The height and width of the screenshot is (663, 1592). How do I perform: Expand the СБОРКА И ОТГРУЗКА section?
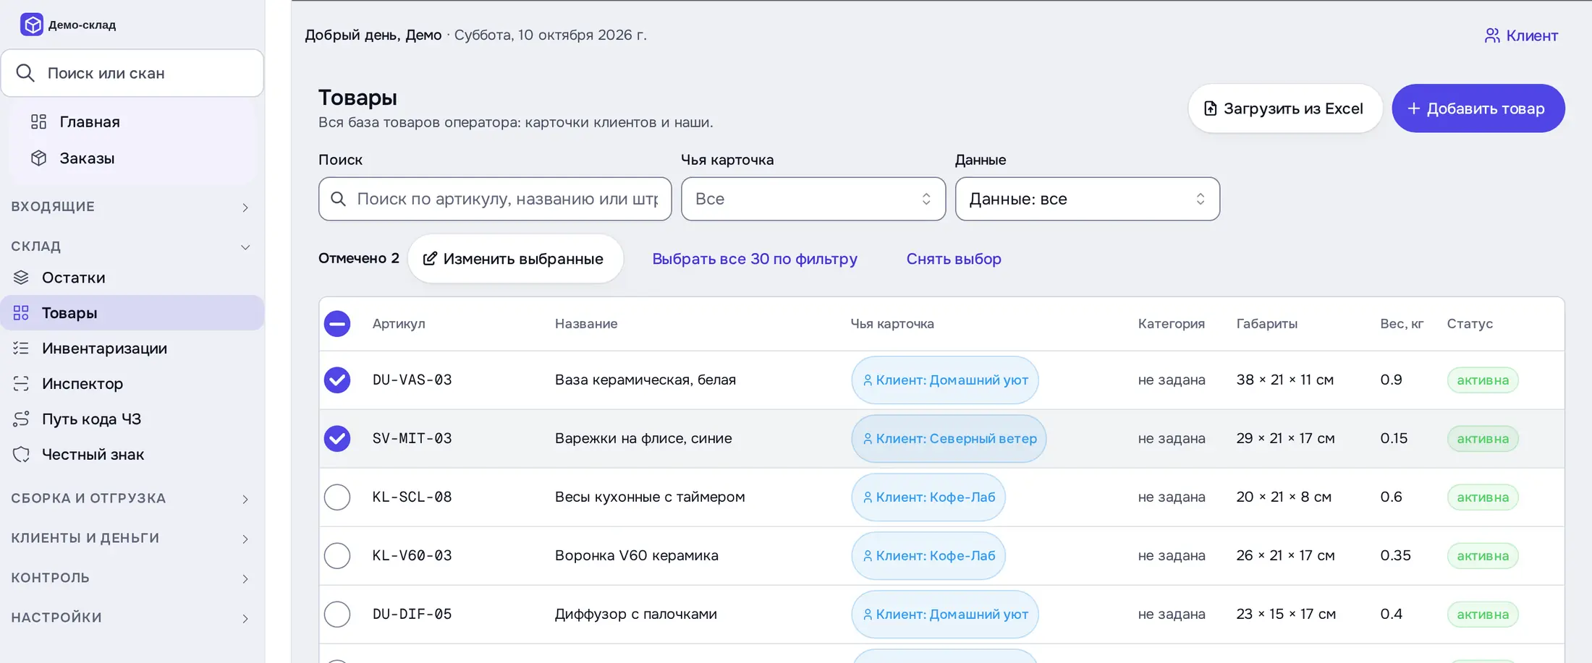point(132,499)
